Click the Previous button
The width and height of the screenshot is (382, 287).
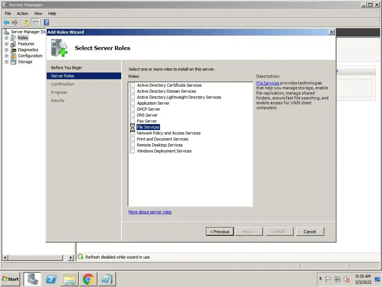point(220,232)
